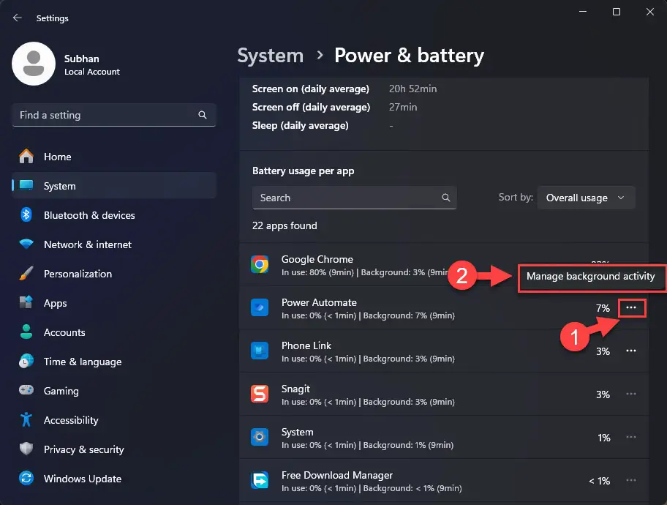Open Apps settings in sidebar
Viewport: 667px width, 505px height.
(x=114, y=303)
